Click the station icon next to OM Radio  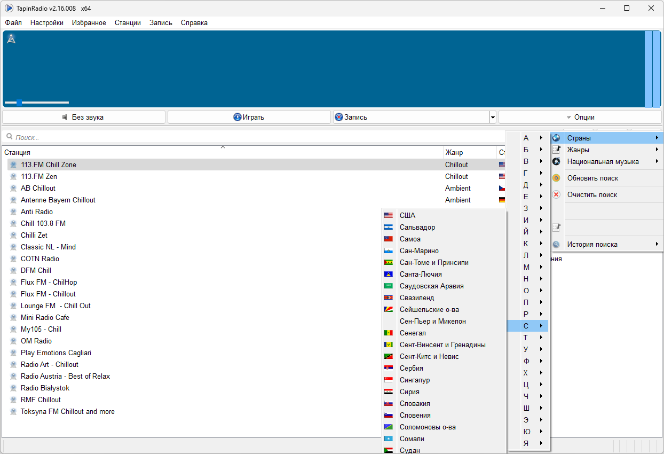pos(13,341)
